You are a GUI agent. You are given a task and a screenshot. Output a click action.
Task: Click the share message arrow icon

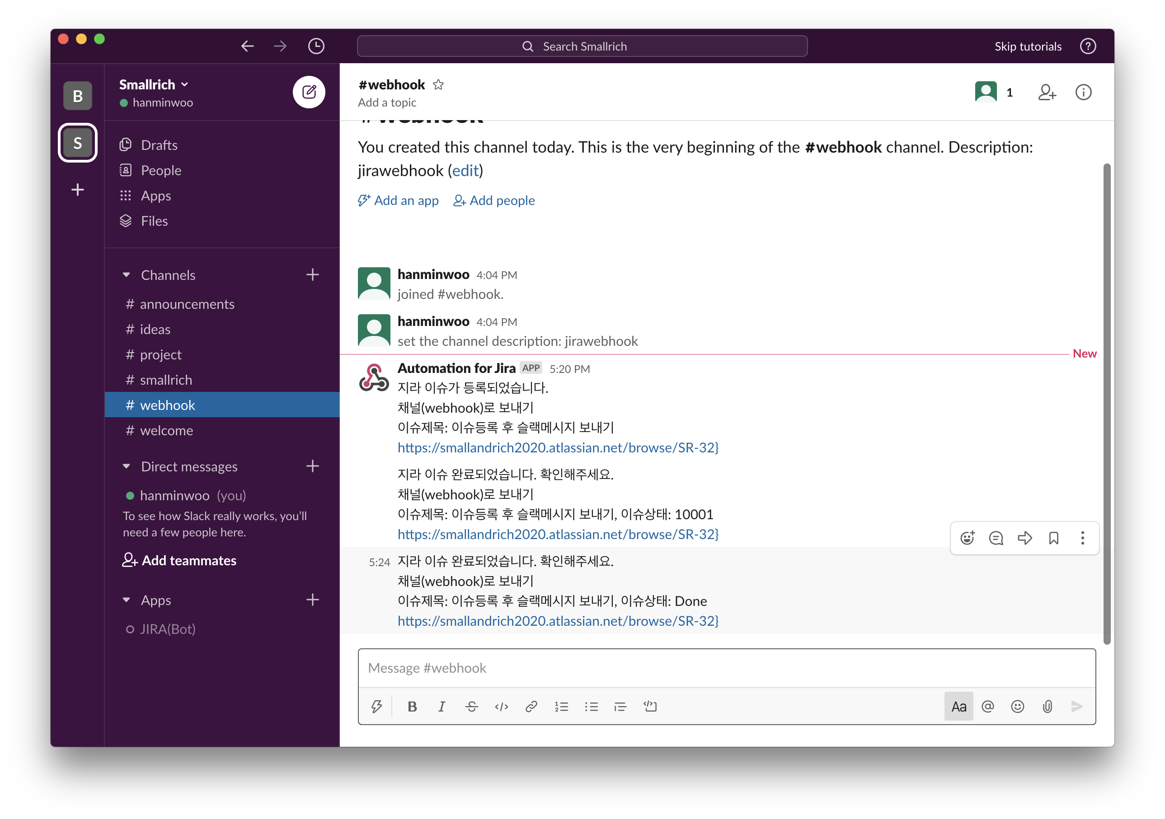click(1024, 538)
